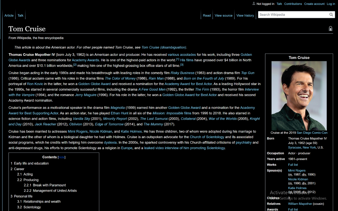Open San Diego Comic-Con caption link
338x211 pixels.
pyautogui.click(x=312, y=133)
